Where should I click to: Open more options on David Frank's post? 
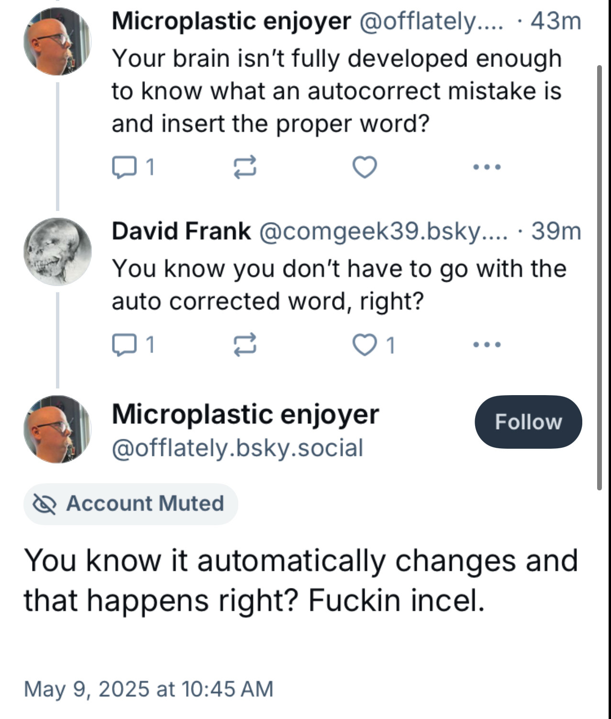click(487, 344)
